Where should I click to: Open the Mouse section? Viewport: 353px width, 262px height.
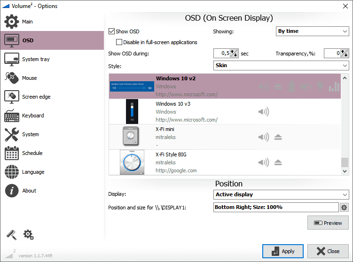52,78
